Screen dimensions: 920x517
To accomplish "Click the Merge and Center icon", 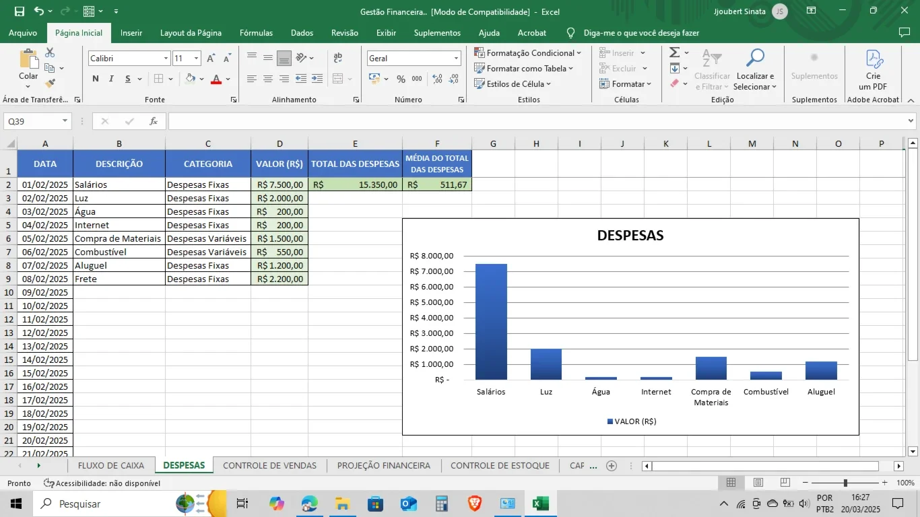I will pos(338,79).
